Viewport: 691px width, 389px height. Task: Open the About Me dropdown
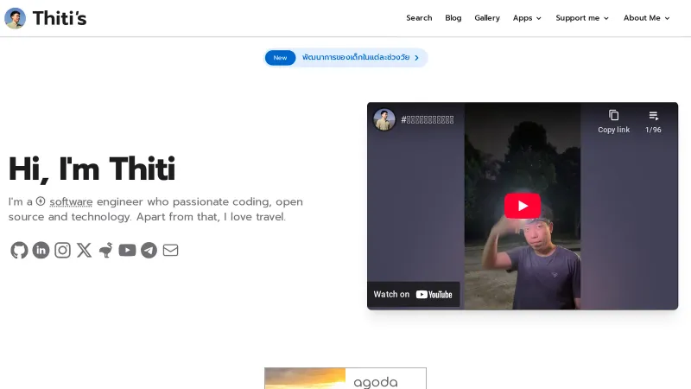(x=646, y=18)
